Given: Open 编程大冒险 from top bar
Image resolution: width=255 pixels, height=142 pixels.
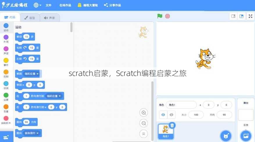Looking at the screenshot, I should coord(88,5).
